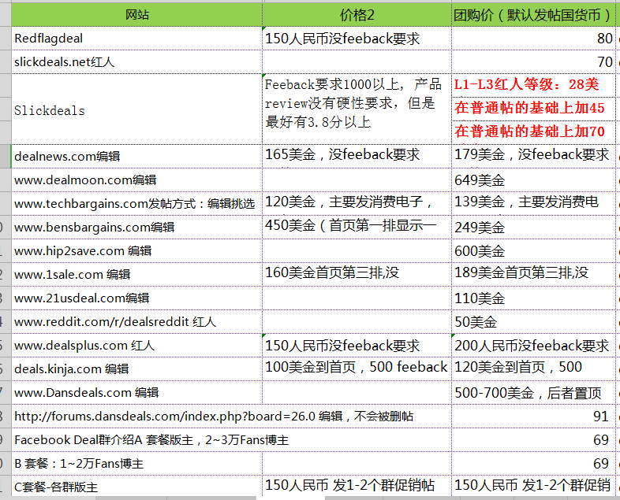Select the dealnews.com编辑 cell
This screenshot has height=500, width=620.
[x=136, y=156]
